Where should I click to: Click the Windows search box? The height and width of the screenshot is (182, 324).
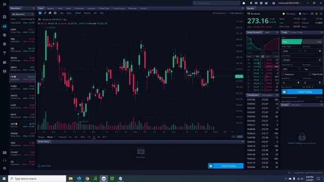[37, 178]
